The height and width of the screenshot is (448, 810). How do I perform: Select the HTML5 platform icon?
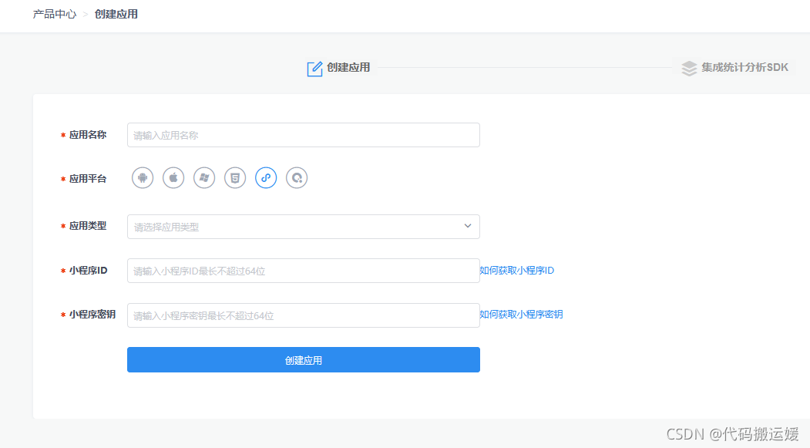pyautogui.click(x=235, y=178)
